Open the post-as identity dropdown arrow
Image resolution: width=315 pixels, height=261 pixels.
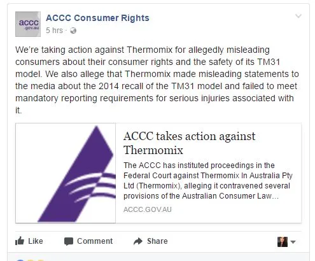pos(293,242)
